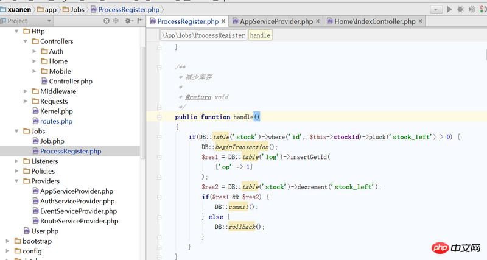The width and height of the screenshot is (487, 260).
Task: Open Project panel settings gear
Action: click(128, 21)
